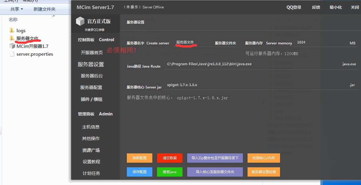Open 服务器设置 in sidebar
Image resolution: width=361 pixels, height=185 pixels.
[91, 64]
